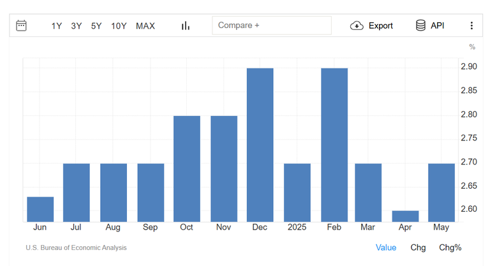Viewport: 490px width, 266px height.
Task: Click the Dec bar in chart
Action: coord(260,145)
